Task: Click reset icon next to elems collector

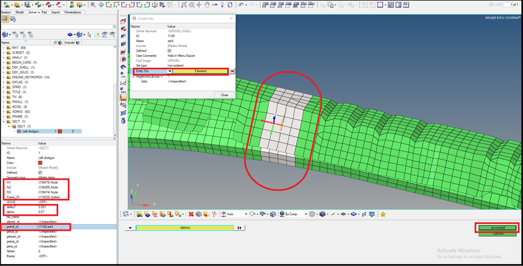Action: (x=239, y=227)
